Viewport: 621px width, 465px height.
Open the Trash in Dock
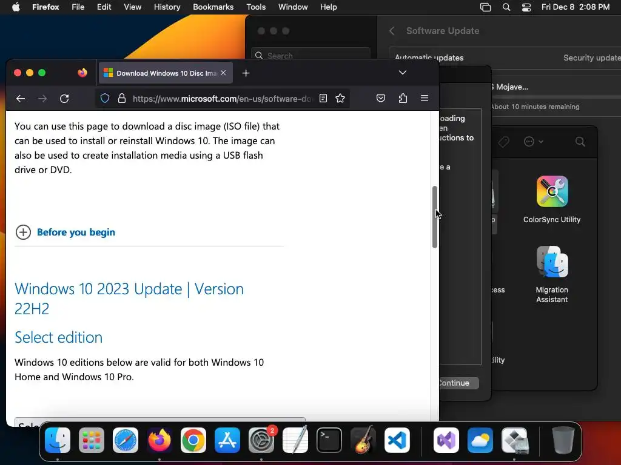pos(563,440)
